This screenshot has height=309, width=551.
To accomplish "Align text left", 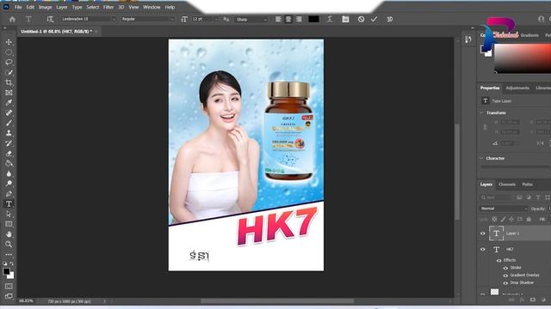I will (278, 19).
